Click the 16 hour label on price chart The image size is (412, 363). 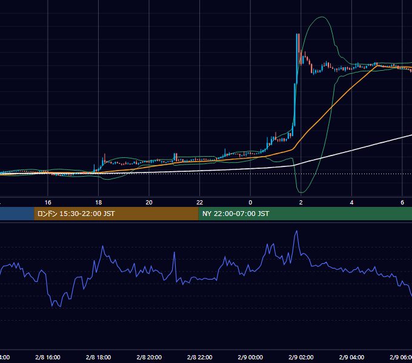tap(48, 203)
